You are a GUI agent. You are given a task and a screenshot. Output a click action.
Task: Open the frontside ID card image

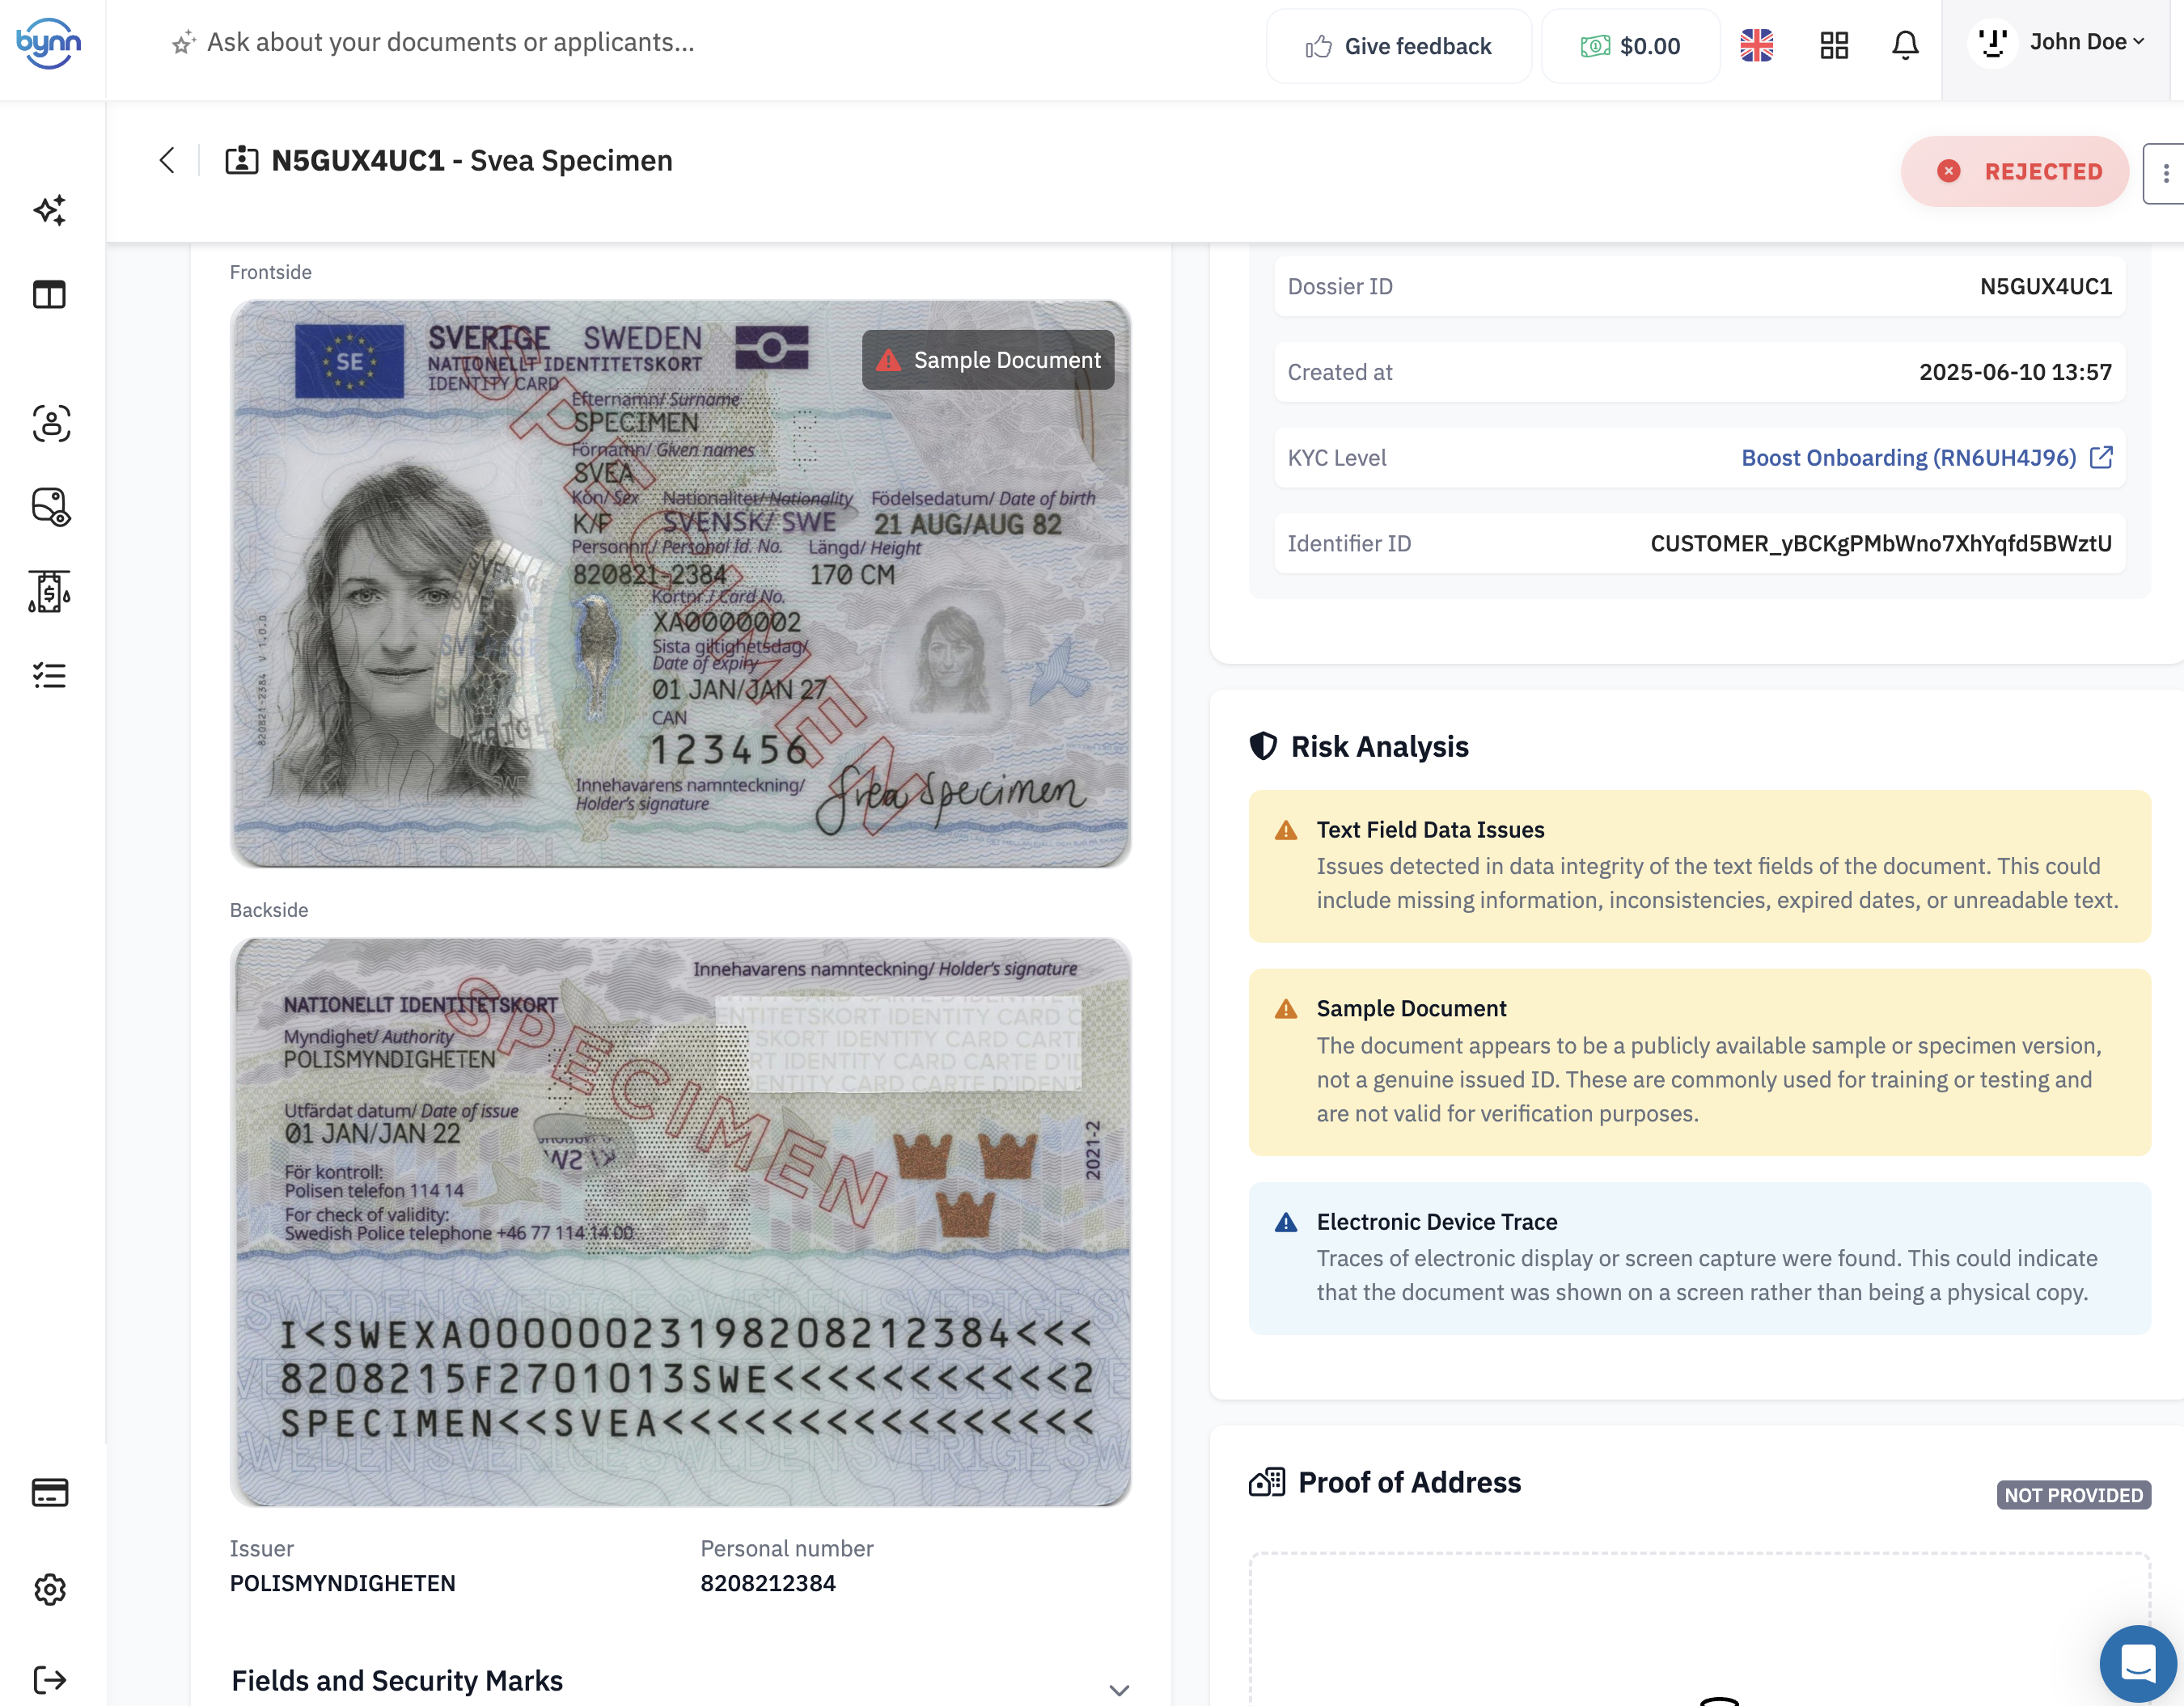click(681, 585)
